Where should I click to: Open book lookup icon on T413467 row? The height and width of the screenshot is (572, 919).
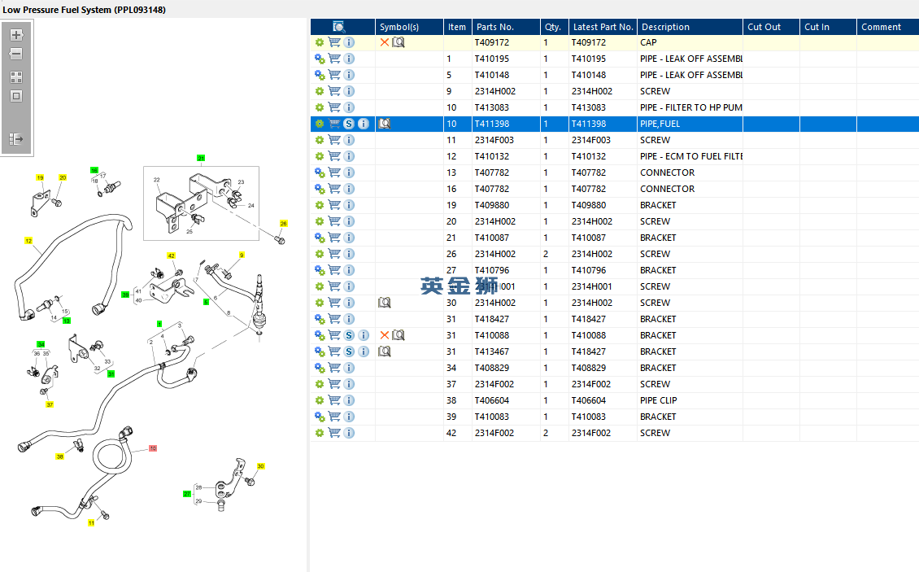click(385, 351)
